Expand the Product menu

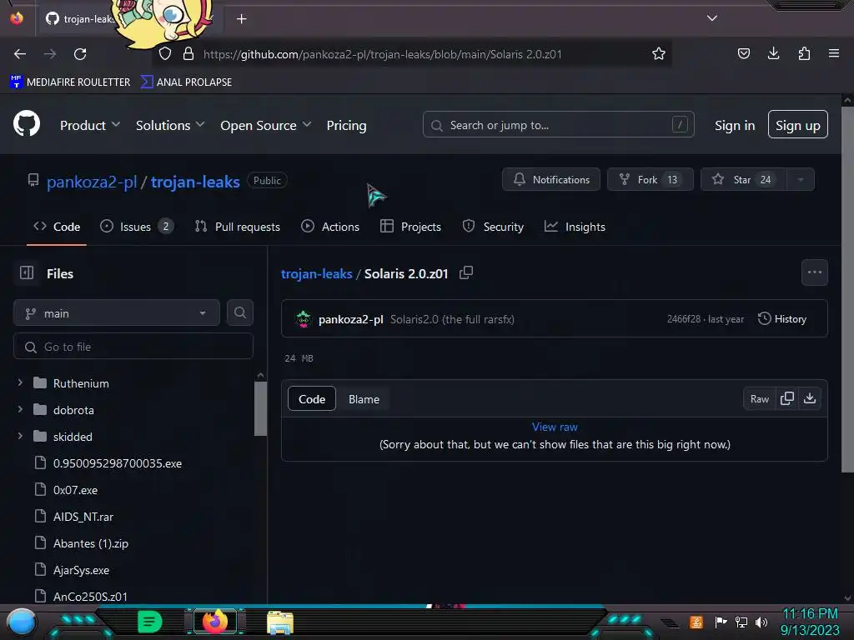[90, 125]
